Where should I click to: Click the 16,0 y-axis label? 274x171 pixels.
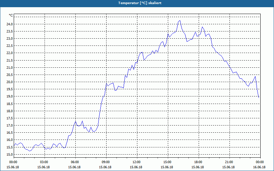coord(10,140)
